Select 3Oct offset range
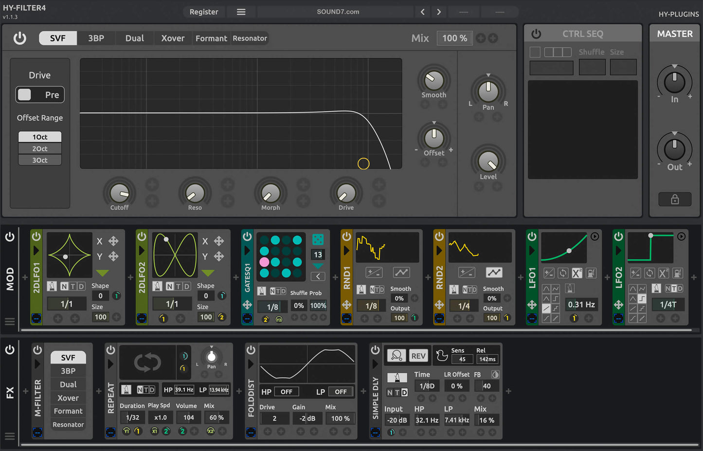Viewport: 703px width, 451px height. [x=40, y=160]
